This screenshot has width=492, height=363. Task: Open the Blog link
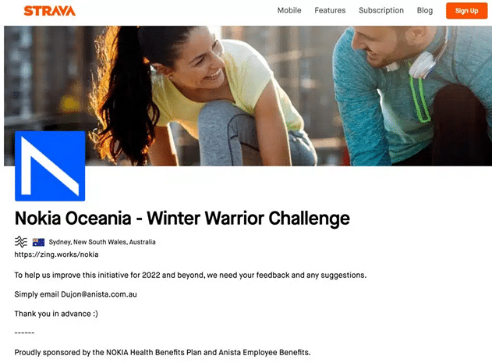[424, 10]
